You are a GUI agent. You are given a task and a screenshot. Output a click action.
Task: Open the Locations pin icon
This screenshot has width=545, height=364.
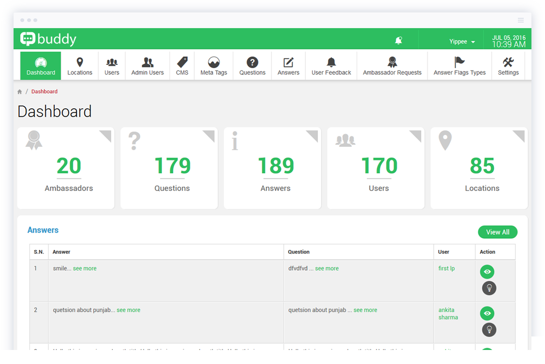pos(80,62)
